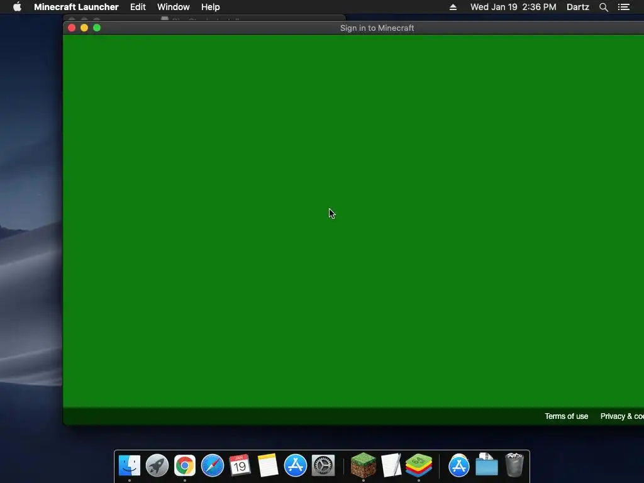The height and width of the screenshot is (483, 644).
Task: Maximize the Sign in to Minecraft window
Action: point(97,28)
